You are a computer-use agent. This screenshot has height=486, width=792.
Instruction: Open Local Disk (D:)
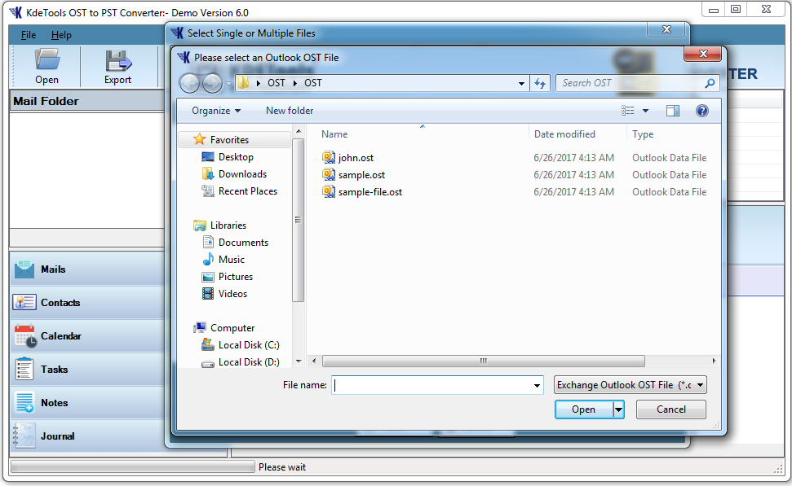[x=249, y=362]
